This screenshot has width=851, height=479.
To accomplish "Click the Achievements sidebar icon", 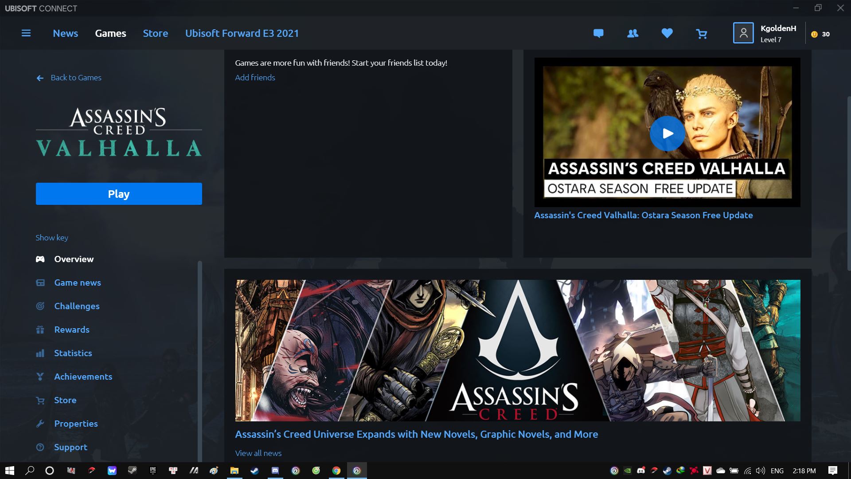I will click(x=40, y=376).
